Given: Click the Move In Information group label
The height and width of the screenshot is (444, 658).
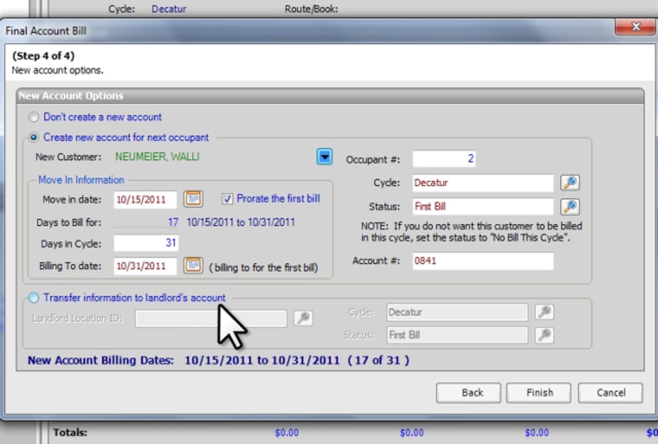Looking at the screenshot, I should 81,180.
